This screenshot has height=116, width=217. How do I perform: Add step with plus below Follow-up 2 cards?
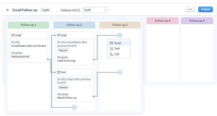point(74,107)
